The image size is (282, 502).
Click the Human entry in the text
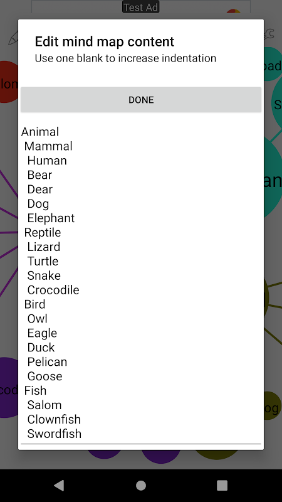[47, 161]
